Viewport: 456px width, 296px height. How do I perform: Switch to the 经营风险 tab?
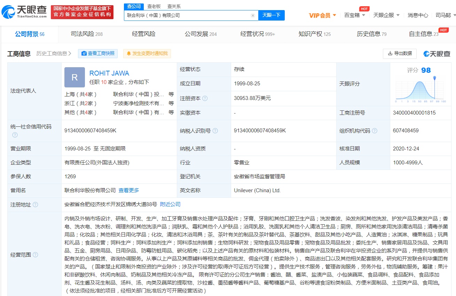pyautogui.click(x=144, y=34)
